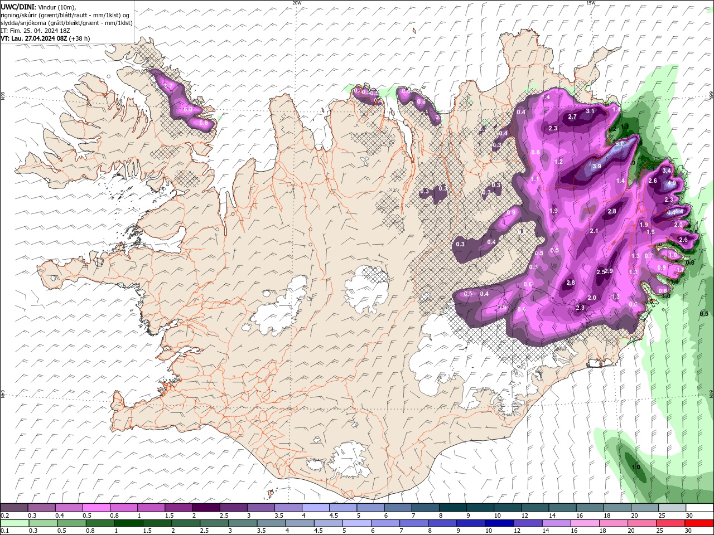Screen dimensions: 714x535
Task: Click the black 0.5 rain value offshore east
Action: point(704,314)
